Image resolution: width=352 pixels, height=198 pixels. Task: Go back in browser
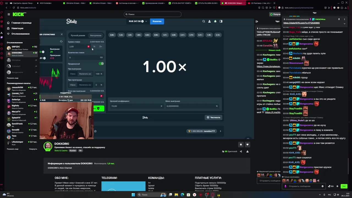[x=7, y=8]
